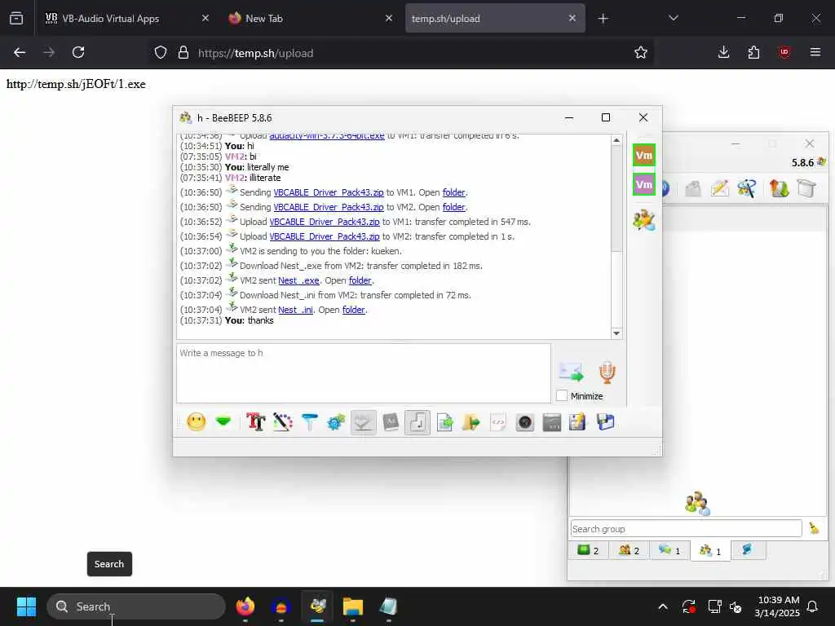Click the blue filter funnel icon
Viewport: 835px width, 626px height.
(x=309, y=422)
